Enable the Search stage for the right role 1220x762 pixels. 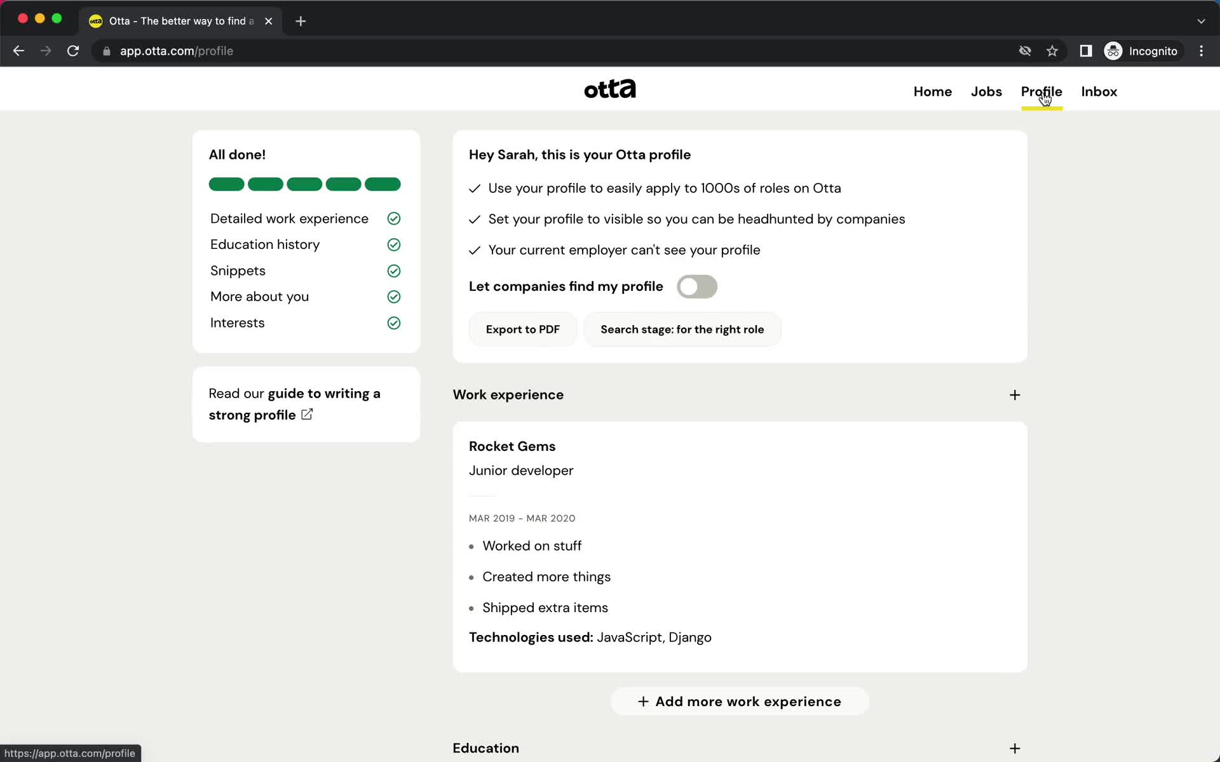point(682,328)
